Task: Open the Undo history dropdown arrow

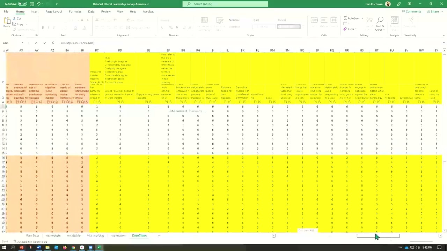Action: point(43,4)
